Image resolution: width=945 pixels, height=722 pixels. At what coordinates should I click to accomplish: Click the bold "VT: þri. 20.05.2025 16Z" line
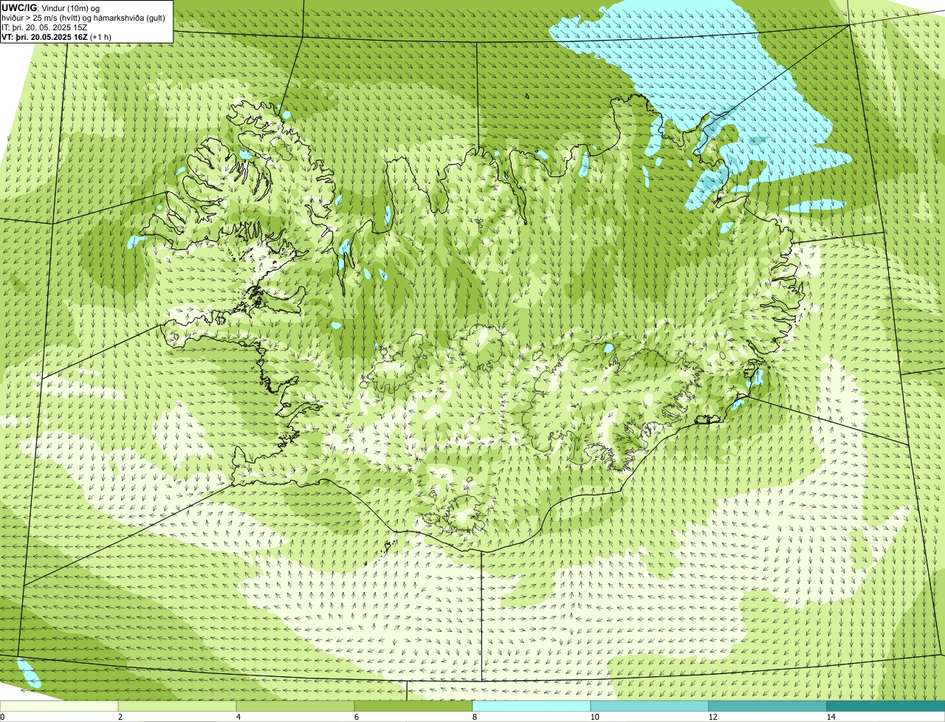(46, 37)
